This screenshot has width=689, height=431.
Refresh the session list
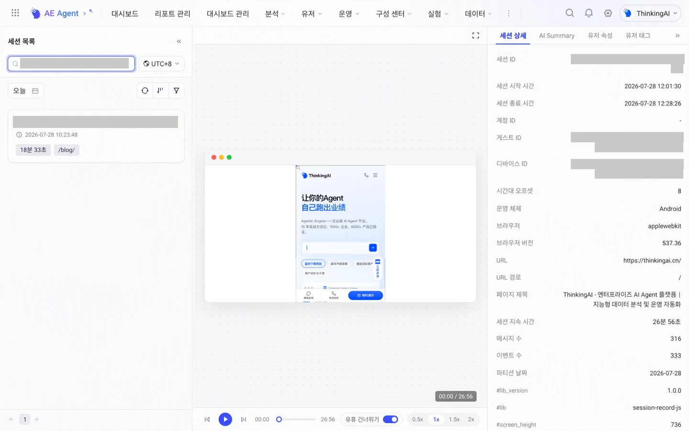(145, 91)
